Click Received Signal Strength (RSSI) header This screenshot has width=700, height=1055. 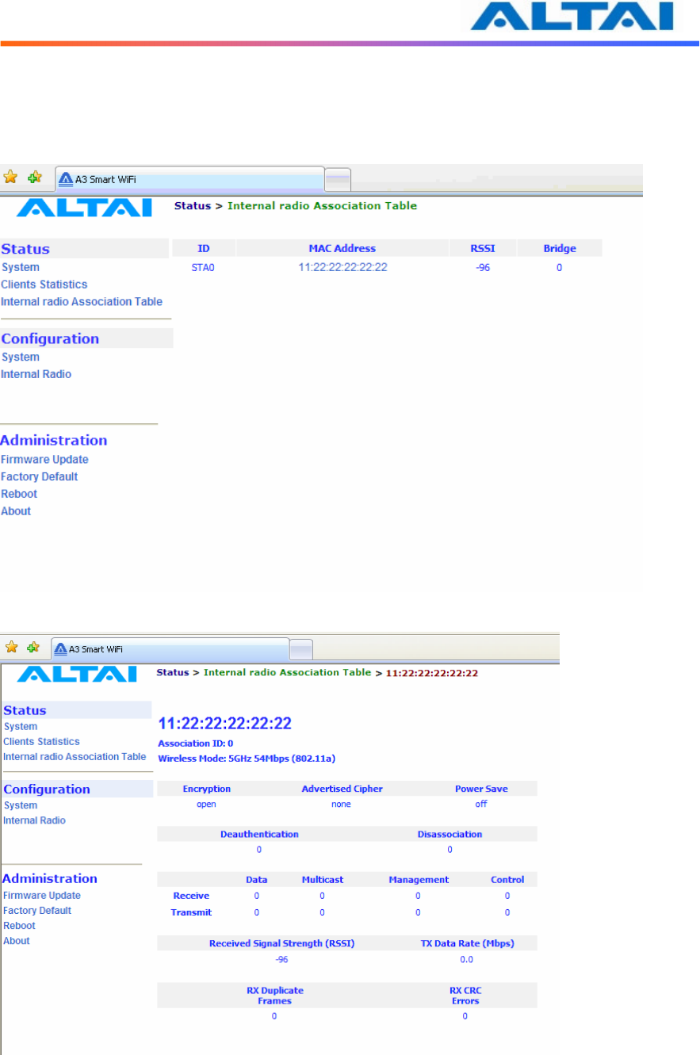[281, 943]
